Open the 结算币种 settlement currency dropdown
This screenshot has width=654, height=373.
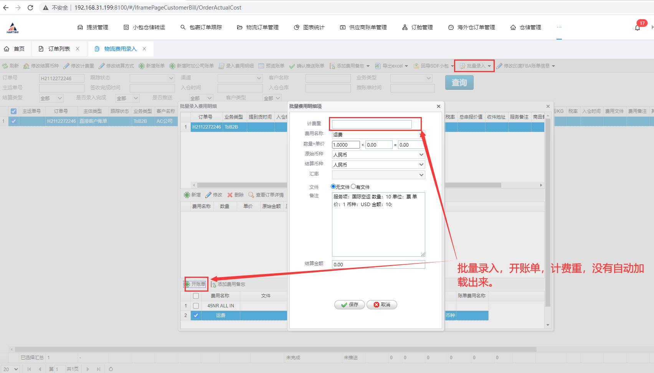[x=421, y=165]
